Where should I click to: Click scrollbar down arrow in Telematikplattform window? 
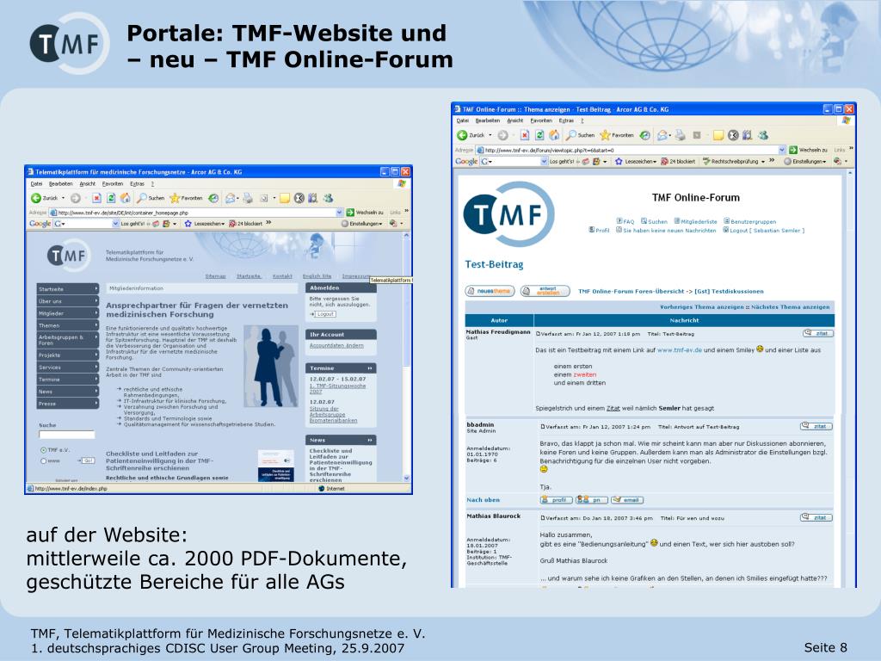pyautogui.click(x=407, y=479)
